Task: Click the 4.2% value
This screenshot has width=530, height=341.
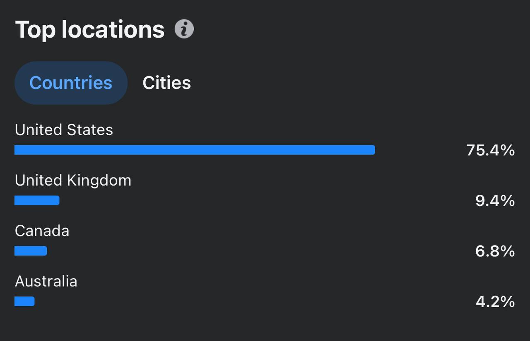Action: pyautogui.click(x=495, y=302)
